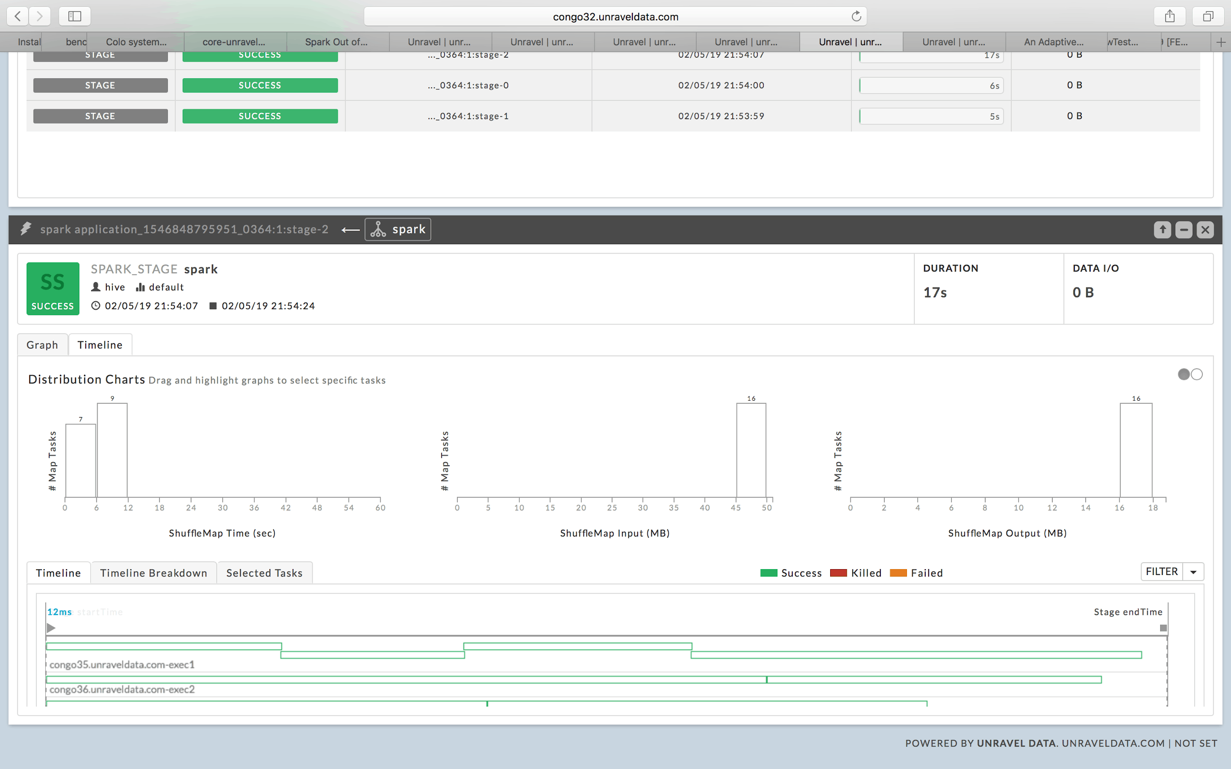
Task: Click DURATION value 17s
Action: tap(935, 292)
